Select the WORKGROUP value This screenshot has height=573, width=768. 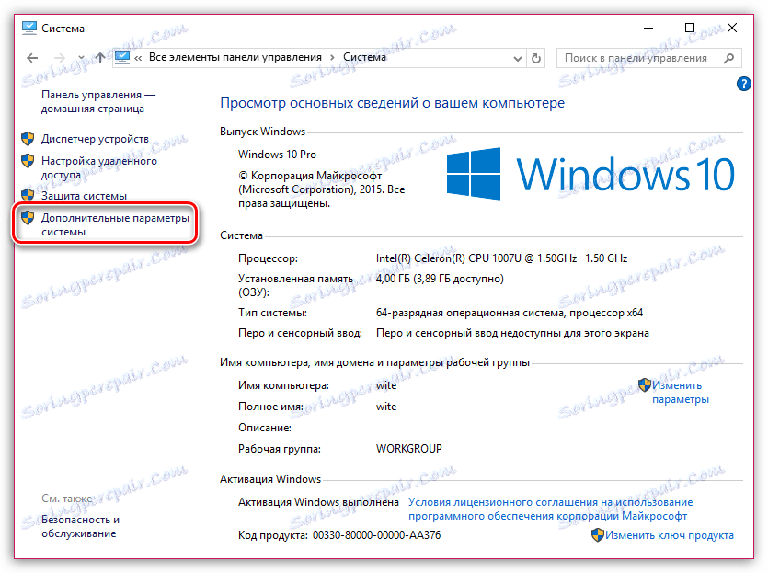[x=409, y=449]
